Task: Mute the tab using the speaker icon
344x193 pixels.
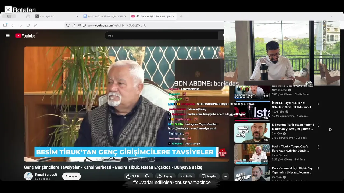Action: point(138,16)
